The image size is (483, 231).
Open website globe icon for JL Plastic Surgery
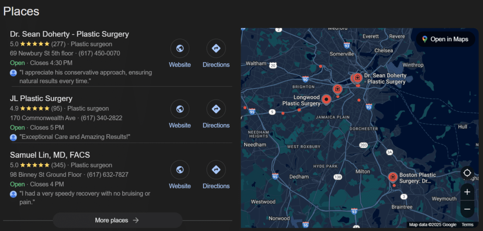point(180,109)
